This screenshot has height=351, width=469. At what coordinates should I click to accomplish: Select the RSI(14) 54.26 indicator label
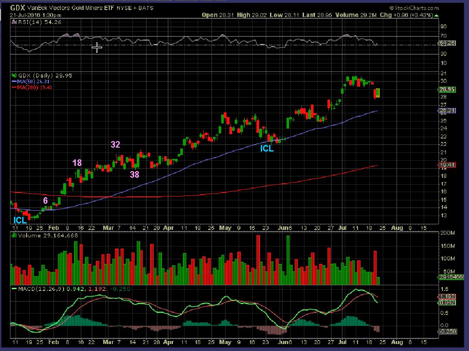tap(39, 22)
